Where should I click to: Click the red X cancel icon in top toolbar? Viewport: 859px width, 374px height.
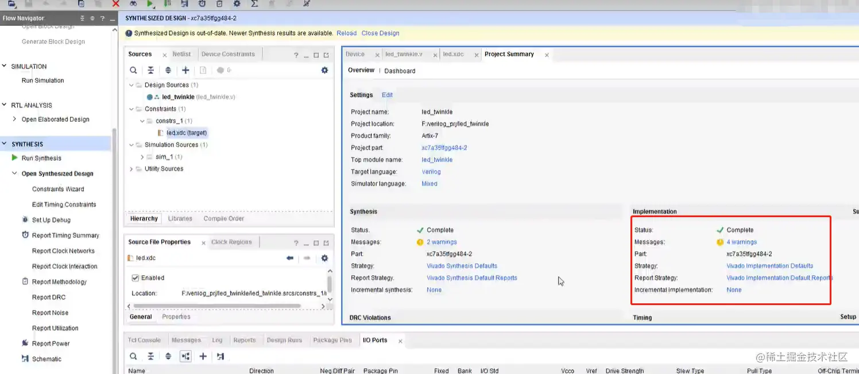(x=115, y=3)
